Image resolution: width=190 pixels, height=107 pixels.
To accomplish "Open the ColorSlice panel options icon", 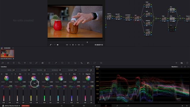I will click(x=93, y=67).
